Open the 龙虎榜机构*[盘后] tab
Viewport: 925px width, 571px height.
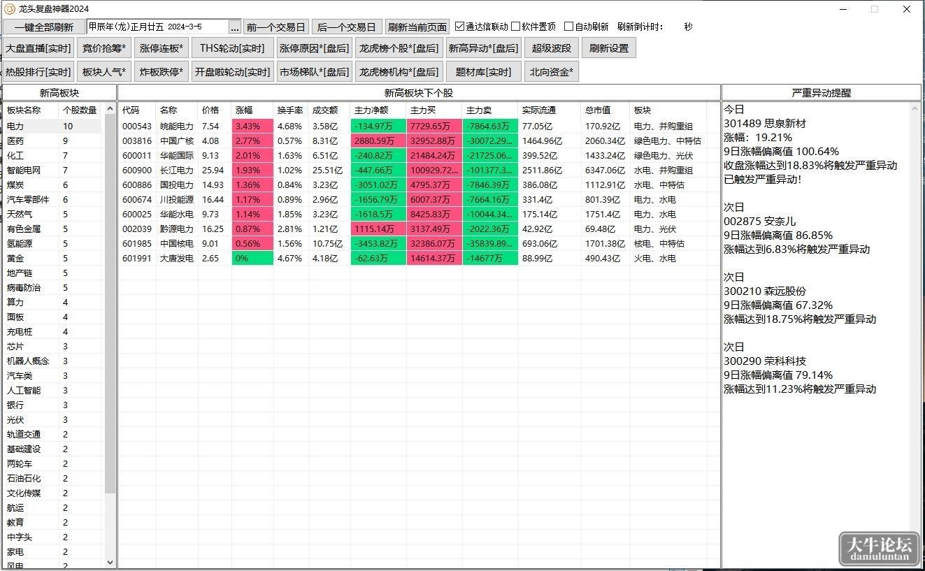pyautogui.click(x=399, y=71)
